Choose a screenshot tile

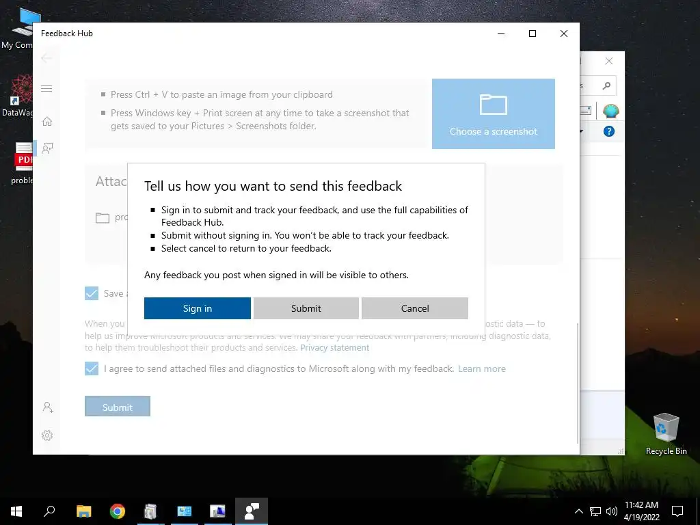pyautogui.click(x=494, y=114)
